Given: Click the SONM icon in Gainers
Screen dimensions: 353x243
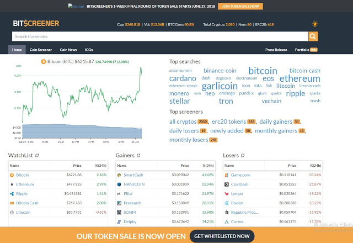Looking at the screenshot, I should (119, 212).
